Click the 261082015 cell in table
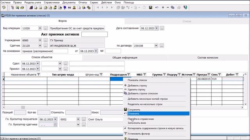The height and width of the screenshot is (140, 250). click(204, 79)
